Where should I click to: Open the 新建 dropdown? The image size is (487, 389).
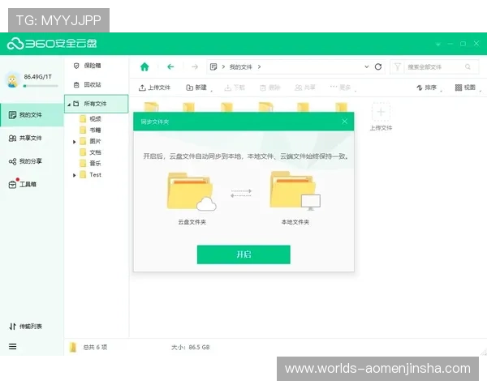pos(199,88)
